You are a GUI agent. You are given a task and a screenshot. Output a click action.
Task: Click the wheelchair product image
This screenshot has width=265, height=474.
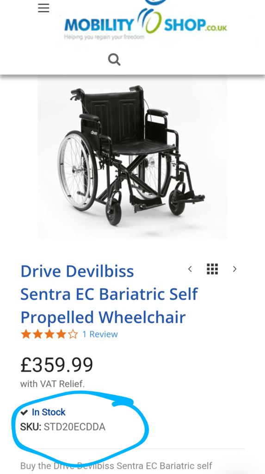[x=132, y=156]
